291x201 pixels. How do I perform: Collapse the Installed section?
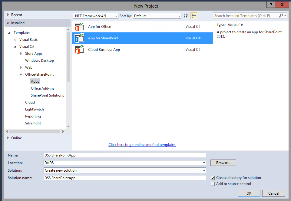pyautogui.click(x=8, y=23)
